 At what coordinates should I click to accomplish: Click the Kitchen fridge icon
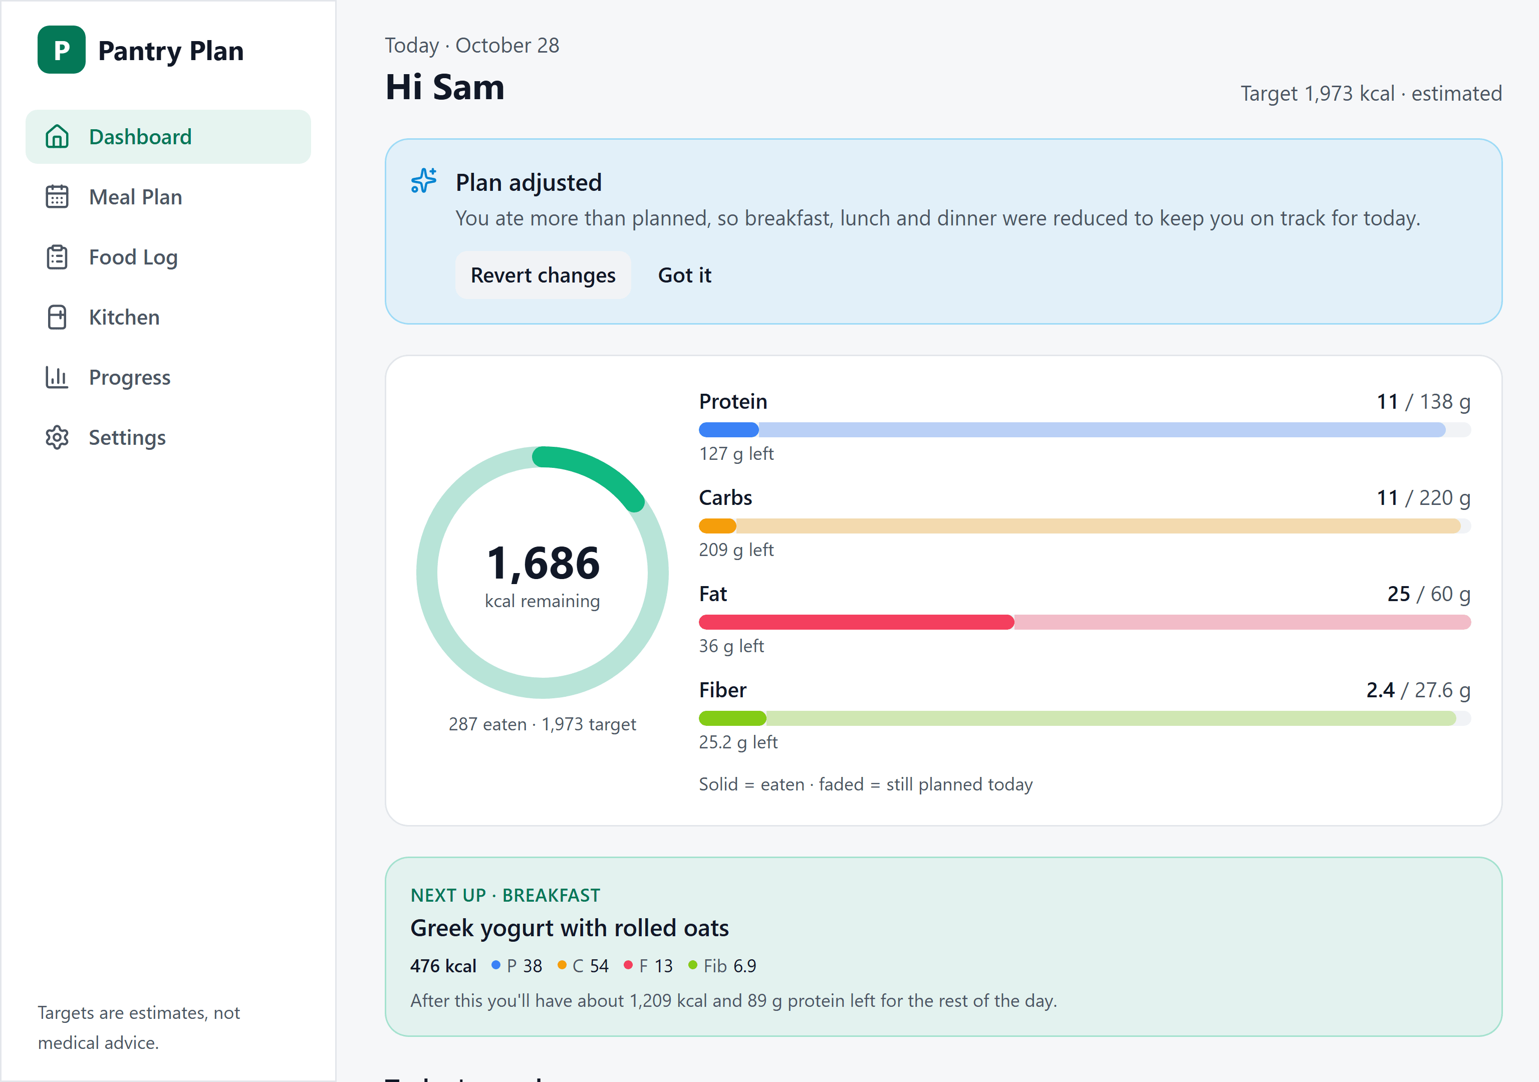tap(57, 317)
